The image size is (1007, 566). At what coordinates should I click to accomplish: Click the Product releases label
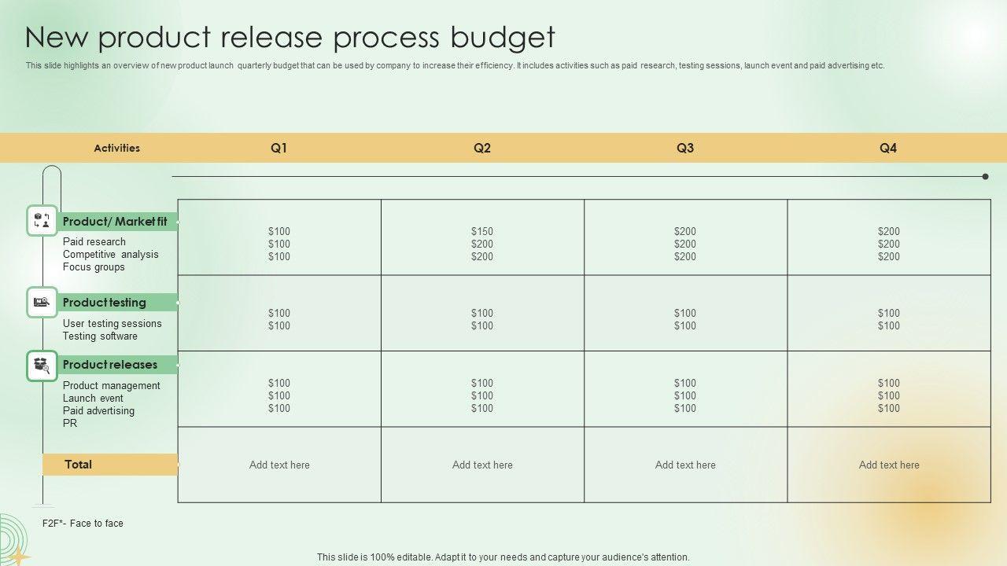point(110,365)
